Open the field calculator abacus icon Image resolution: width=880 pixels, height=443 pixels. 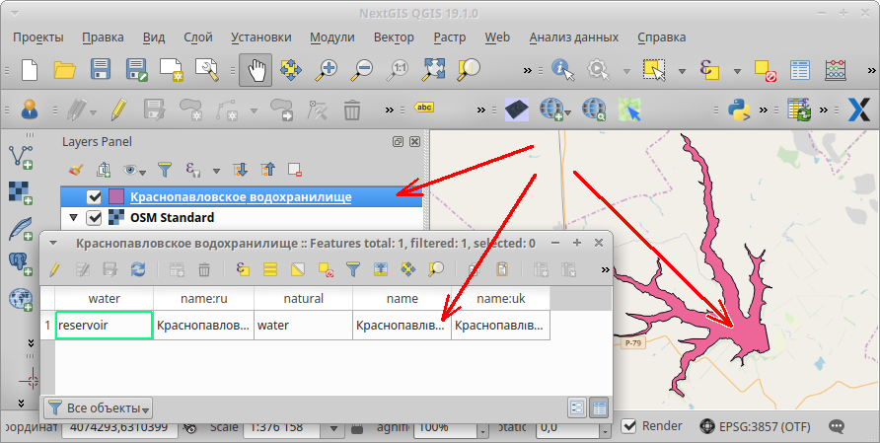point(836,70)
